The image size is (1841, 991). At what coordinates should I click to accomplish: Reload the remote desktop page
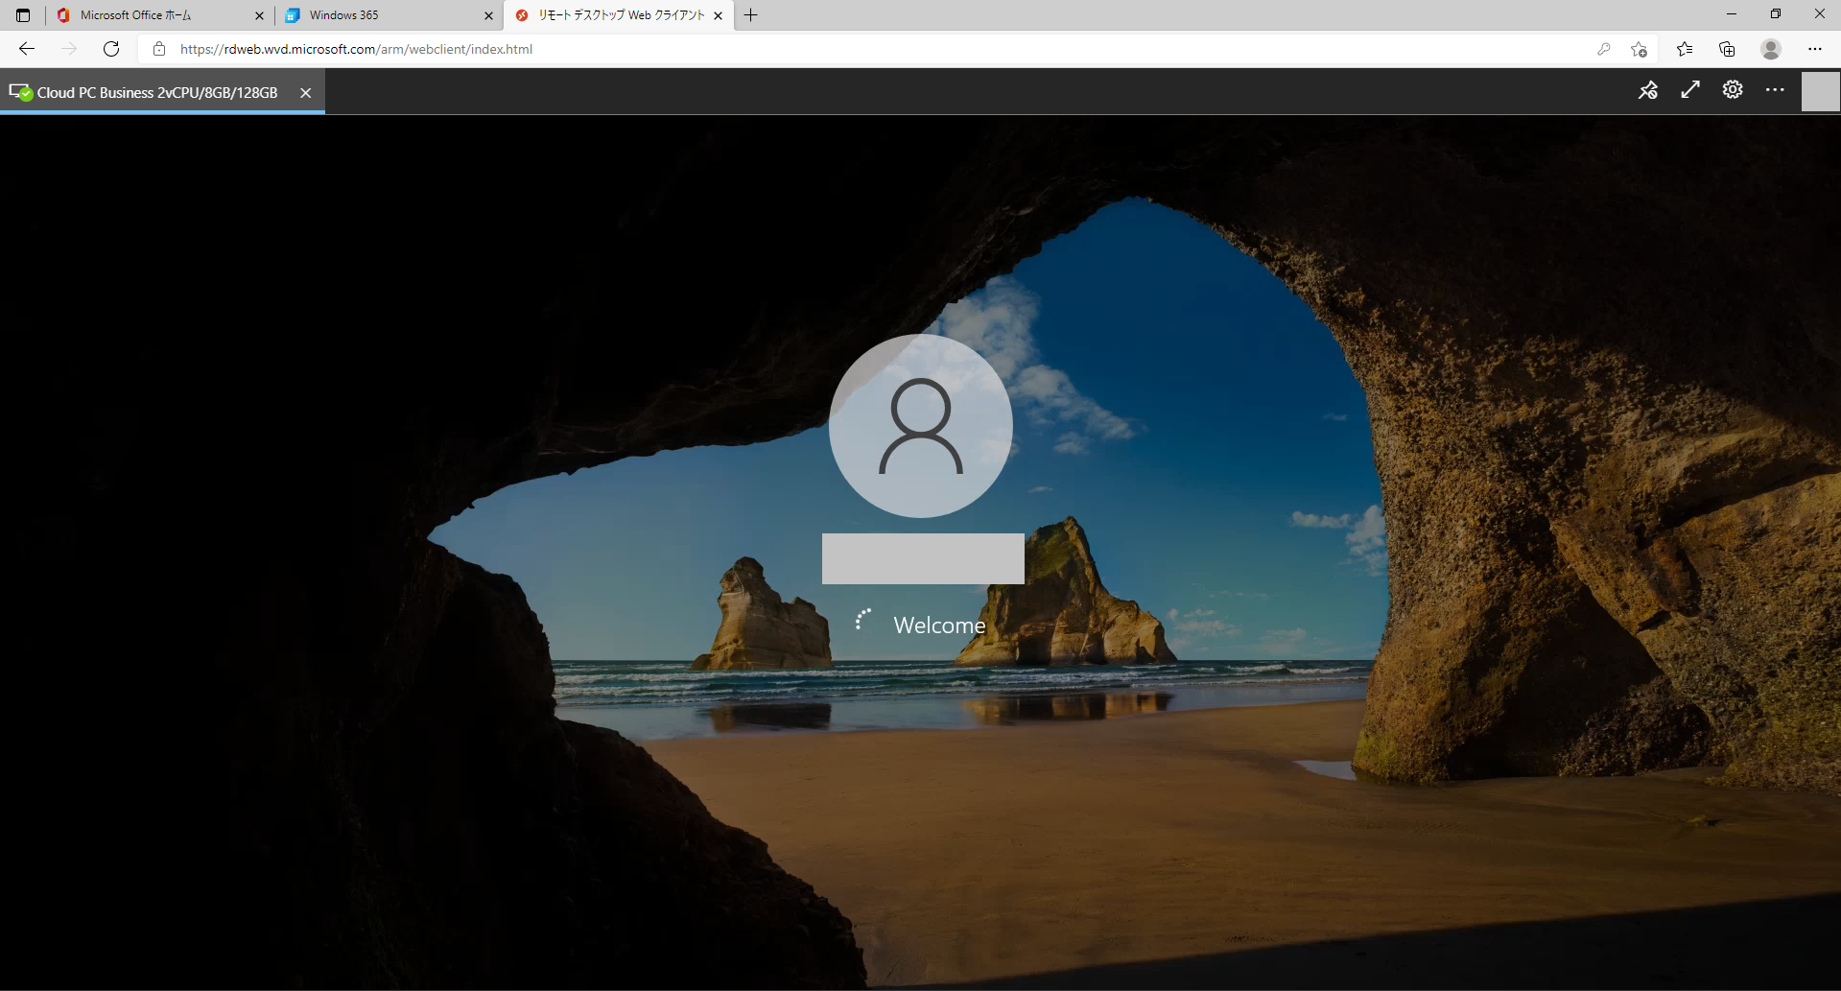pyautogui.click(x=111, y=49)
